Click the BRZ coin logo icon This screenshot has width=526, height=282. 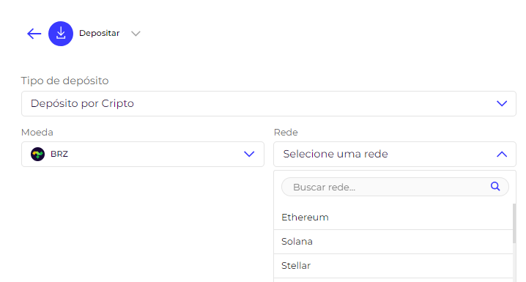coord(37,155)
